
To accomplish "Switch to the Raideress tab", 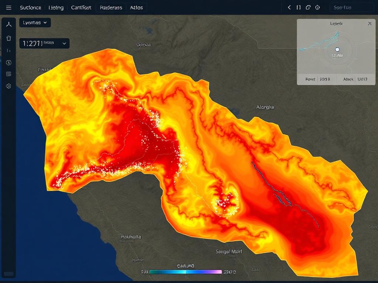I will [111, 8].
